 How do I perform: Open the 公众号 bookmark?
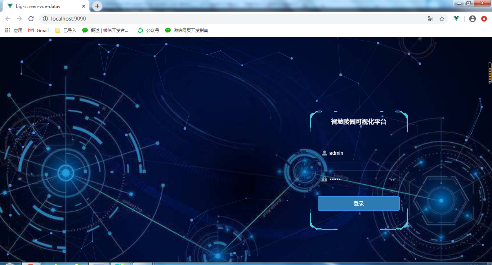pos(148,30)
